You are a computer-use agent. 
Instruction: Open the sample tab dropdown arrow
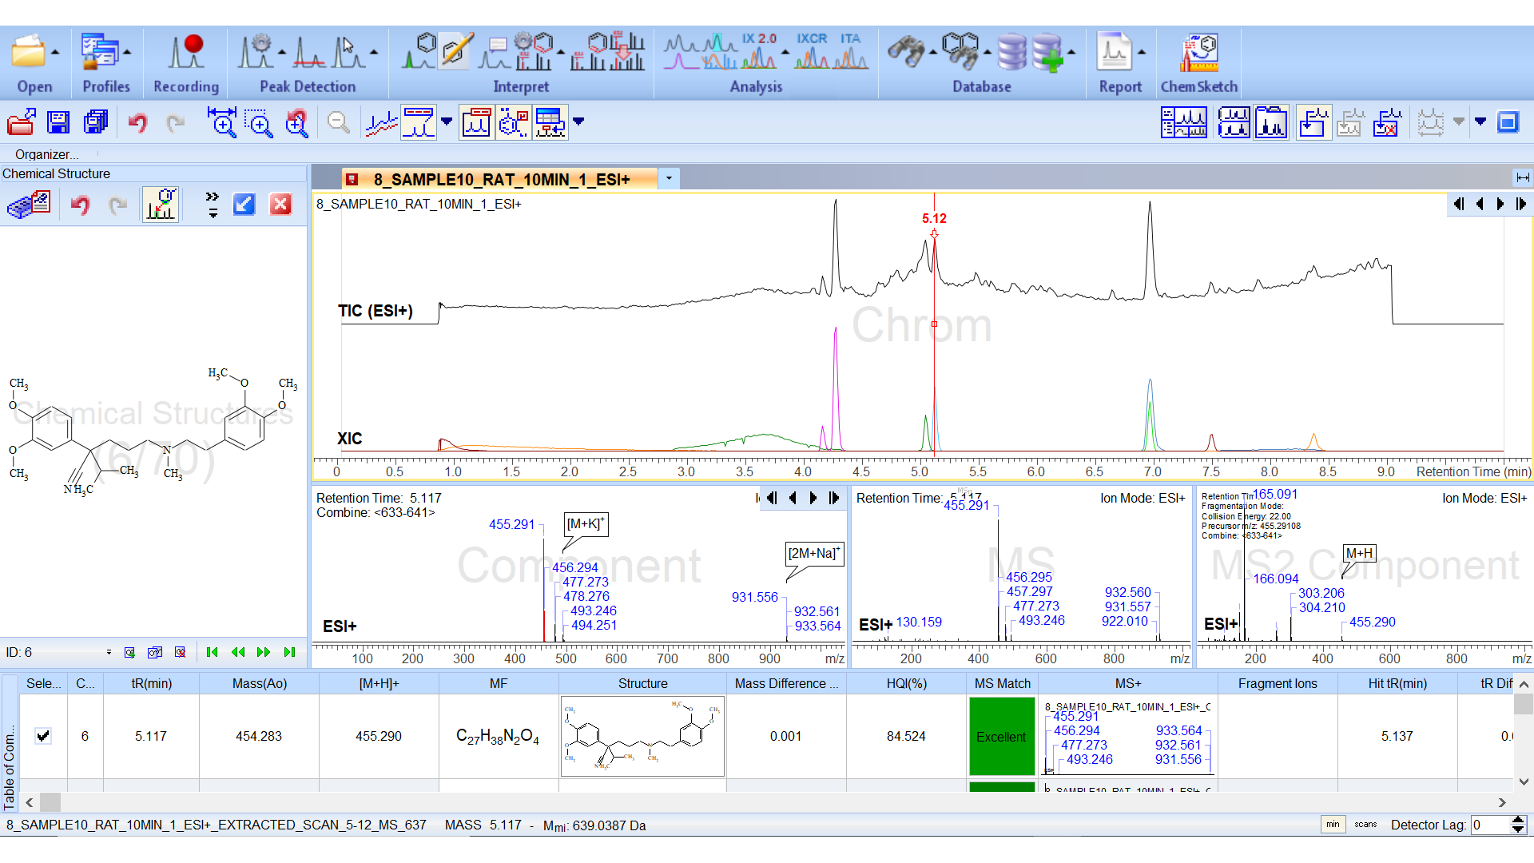coord(669,179)
